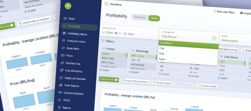Click Trade Balance scale icon
The height and width of the screenshot is (111, 251).
[61, 85]
